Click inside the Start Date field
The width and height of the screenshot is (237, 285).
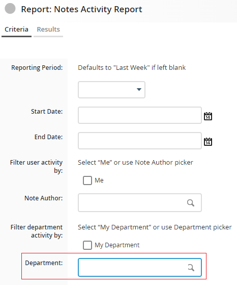pyautogui.click(x=140, y=115)
